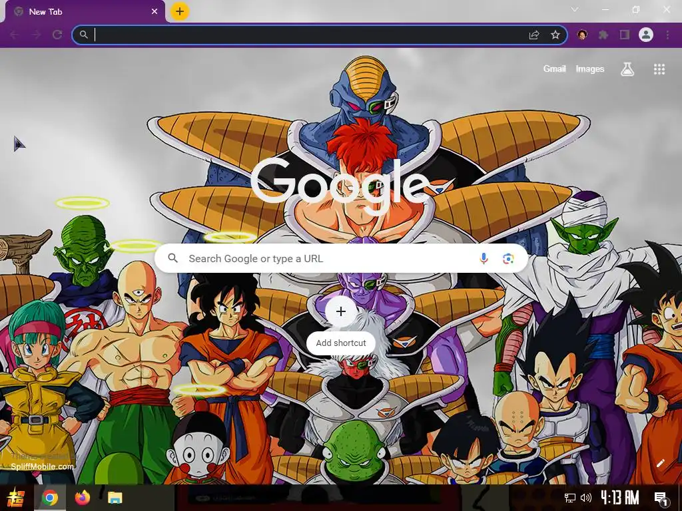Screen dimensions: 682x511
Task: Open File Explorer from taskbar
Action: 115,498
